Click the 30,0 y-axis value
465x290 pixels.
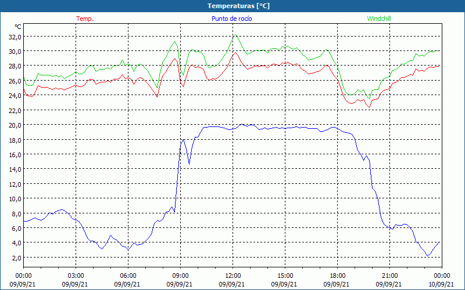click(x=15, y=52)
